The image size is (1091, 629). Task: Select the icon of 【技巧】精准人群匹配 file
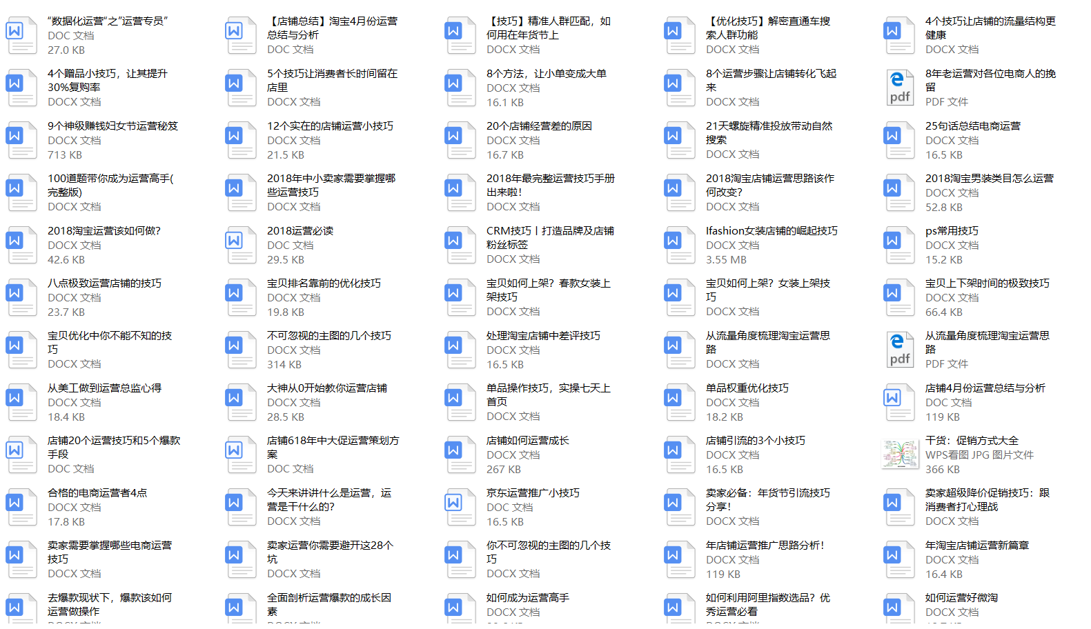click(460, 35)
